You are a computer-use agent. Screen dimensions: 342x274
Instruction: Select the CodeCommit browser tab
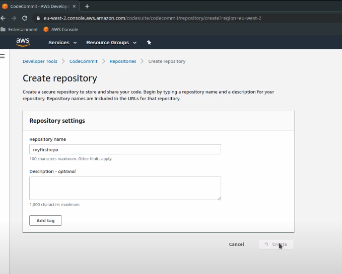(x=39, y=7)
